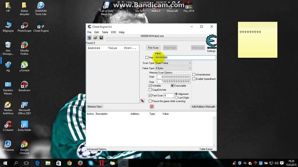Screen dimensions: 298x167
Task: Open Task View on the taskbar
Action: (x=27, y=163)
